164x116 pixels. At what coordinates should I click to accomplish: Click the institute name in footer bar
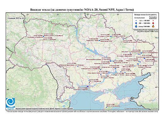(x=44, y=108)
